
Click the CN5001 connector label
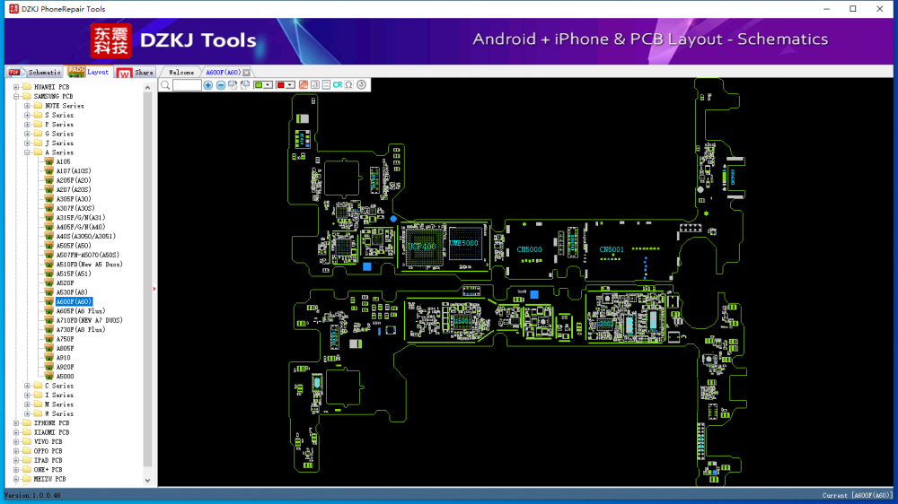coord(611,249)
